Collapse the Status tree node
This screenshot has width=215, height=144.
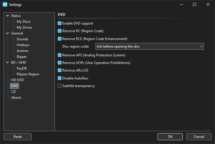pos(7,16)
